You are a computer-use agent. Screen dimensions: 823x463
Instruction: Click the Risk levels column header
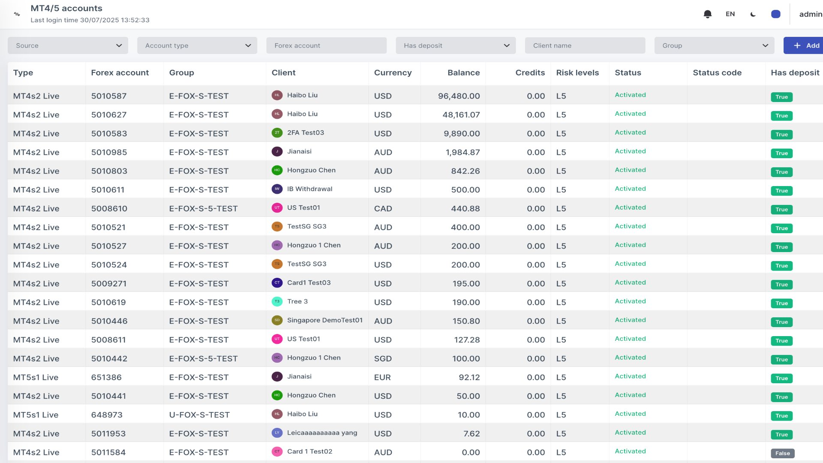[577, 72]
